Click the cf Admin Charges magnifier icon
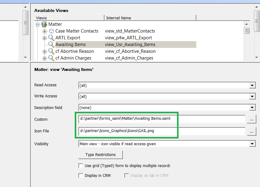The width and height of the screenshot is (260, 187). point(51,58)
